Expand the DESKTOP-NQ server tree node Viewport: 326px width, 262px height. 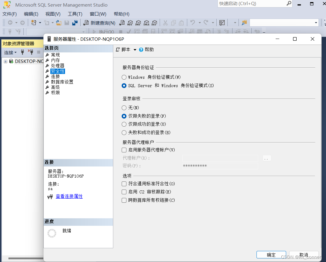6,61
